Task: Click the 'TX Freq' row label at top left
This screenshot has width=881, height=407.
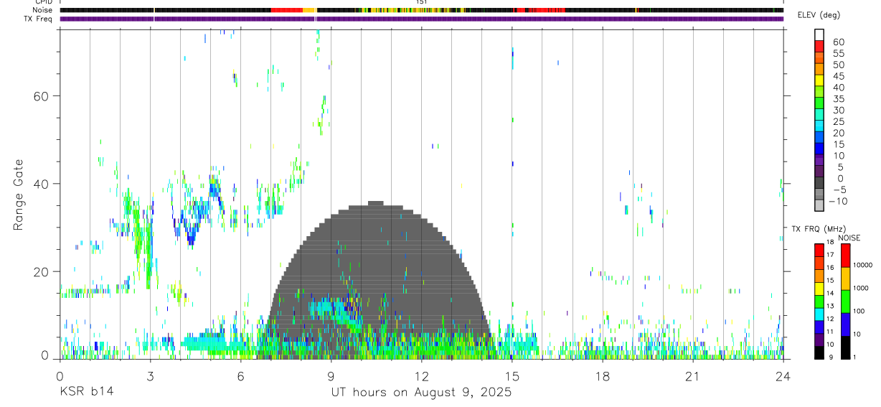Action: click(x=39, y=19)
